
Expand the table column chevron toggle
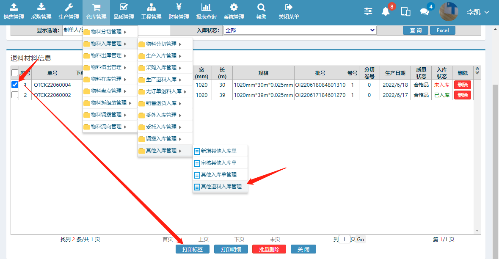point(477,71)
